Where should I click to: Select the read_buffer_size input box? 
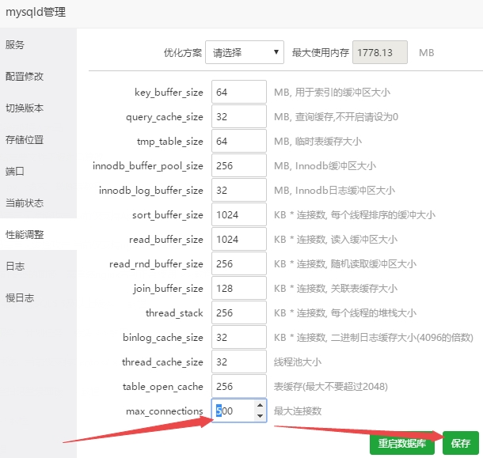pyautogui.click(x=239, y=239)
